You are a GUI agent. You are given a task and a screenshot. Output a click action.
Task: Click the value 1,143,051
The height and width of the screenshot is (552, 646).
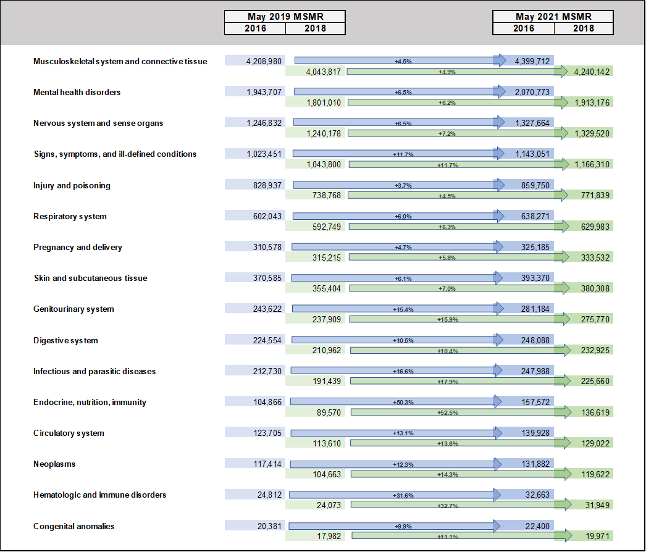532,154
